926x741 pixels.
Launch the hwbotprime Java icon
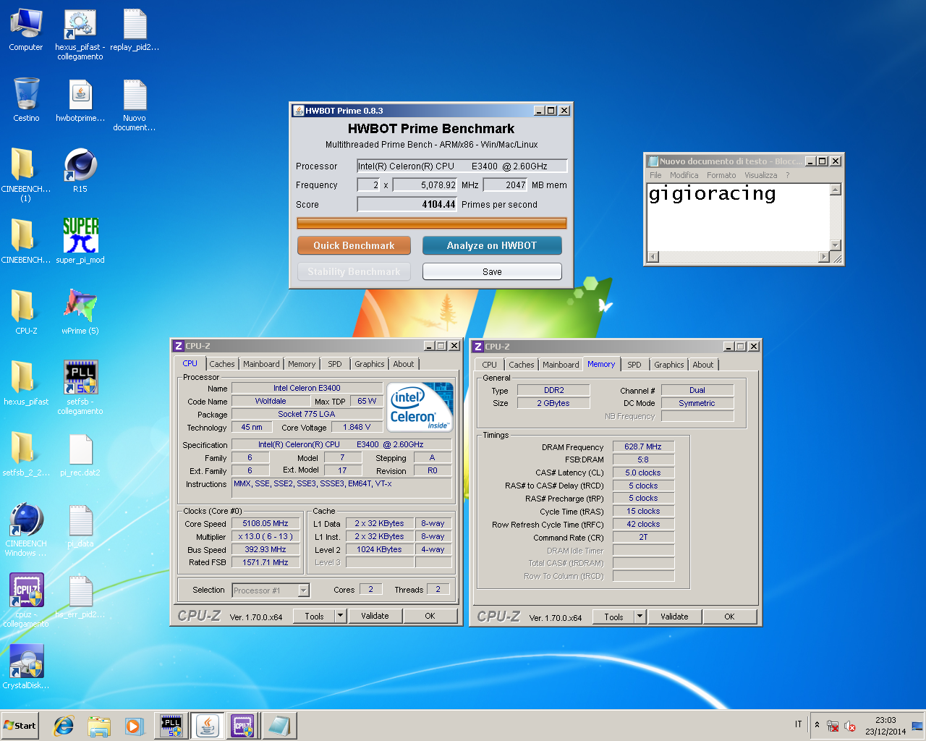pos(80,100)
